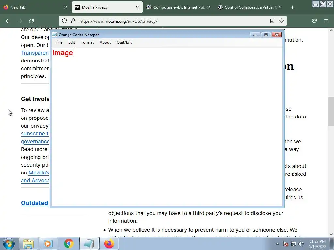Image resolution: width=334 pixels, height=250 pixels.
Task: Click the Save to Pocket icon
Action: [x=314, y=21]
